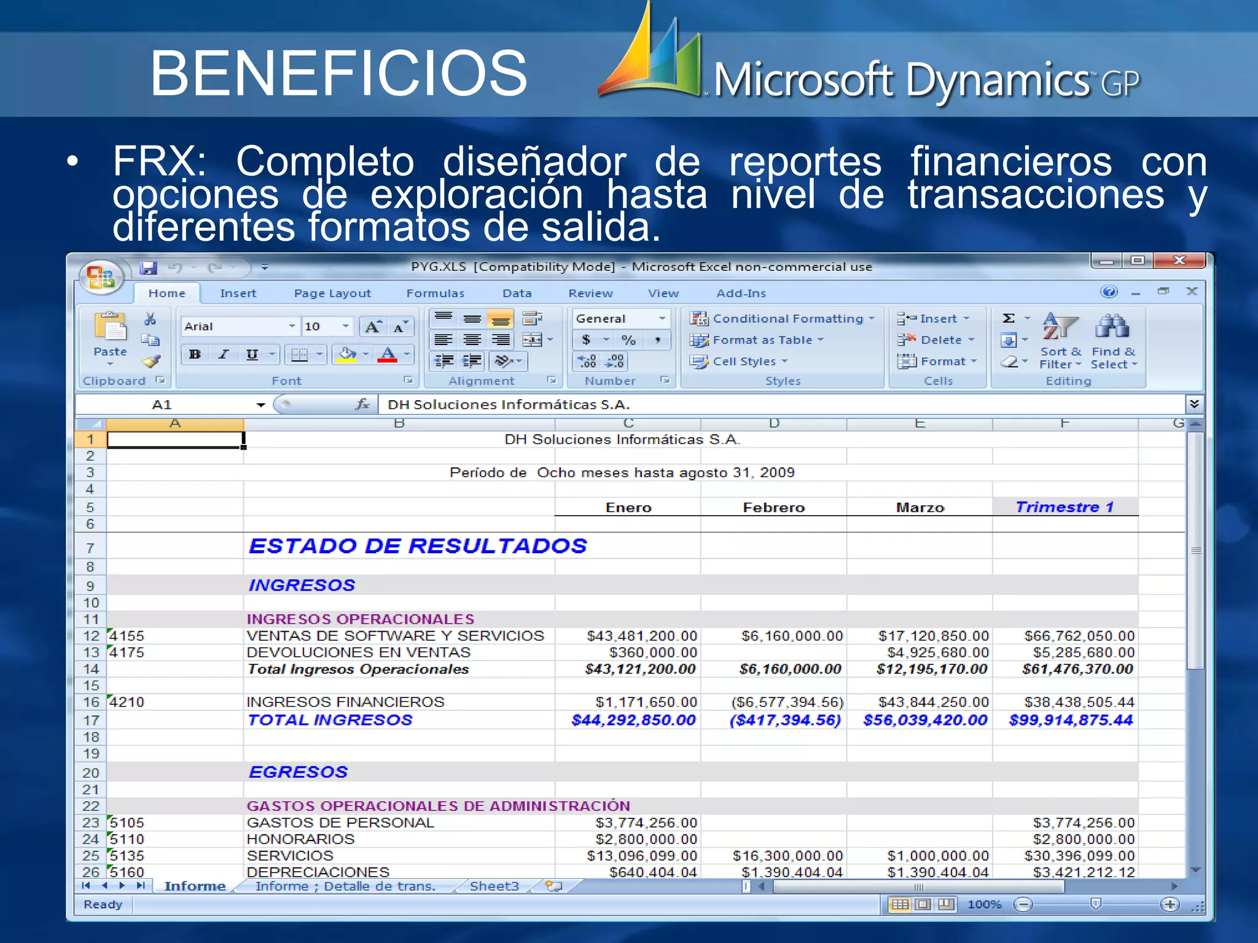Screen dimensions: 1258x943
Task: Click the Copy icon in Clipboard group
Action: coord(150,340)
